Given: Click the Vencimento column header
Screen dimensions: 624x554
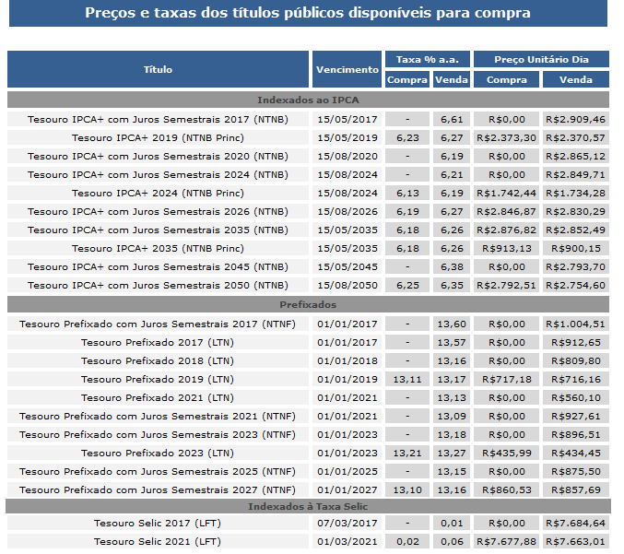Looking at the screenshot, I should [347, 69].
